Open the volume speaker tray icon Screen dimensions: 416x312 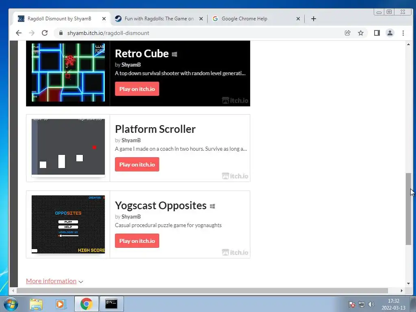tap(371, 304)
